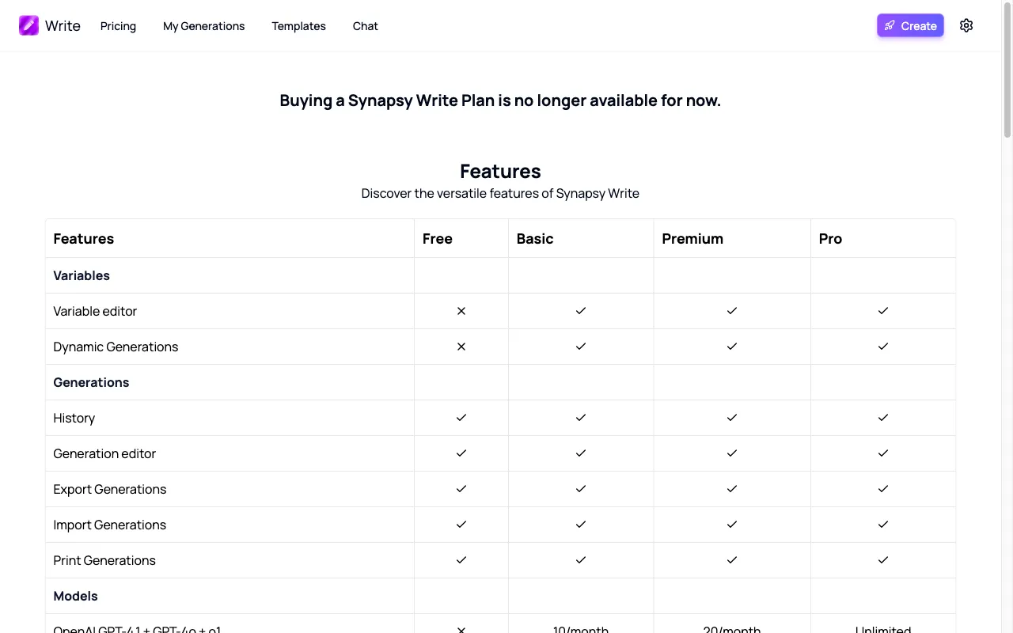
Task: Open the settings gear icon
Action: [966, 25]
